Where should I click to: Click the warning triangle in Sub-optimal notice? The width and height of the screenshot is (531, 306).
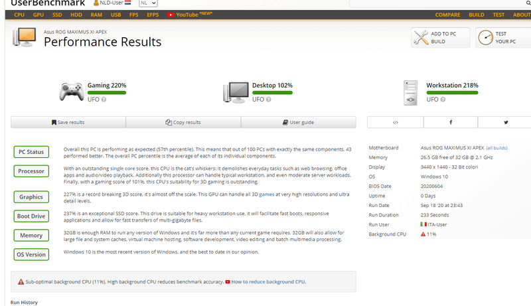21,281
